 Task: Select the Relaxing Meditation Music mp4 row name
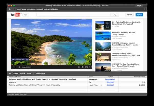pos(34,85)
